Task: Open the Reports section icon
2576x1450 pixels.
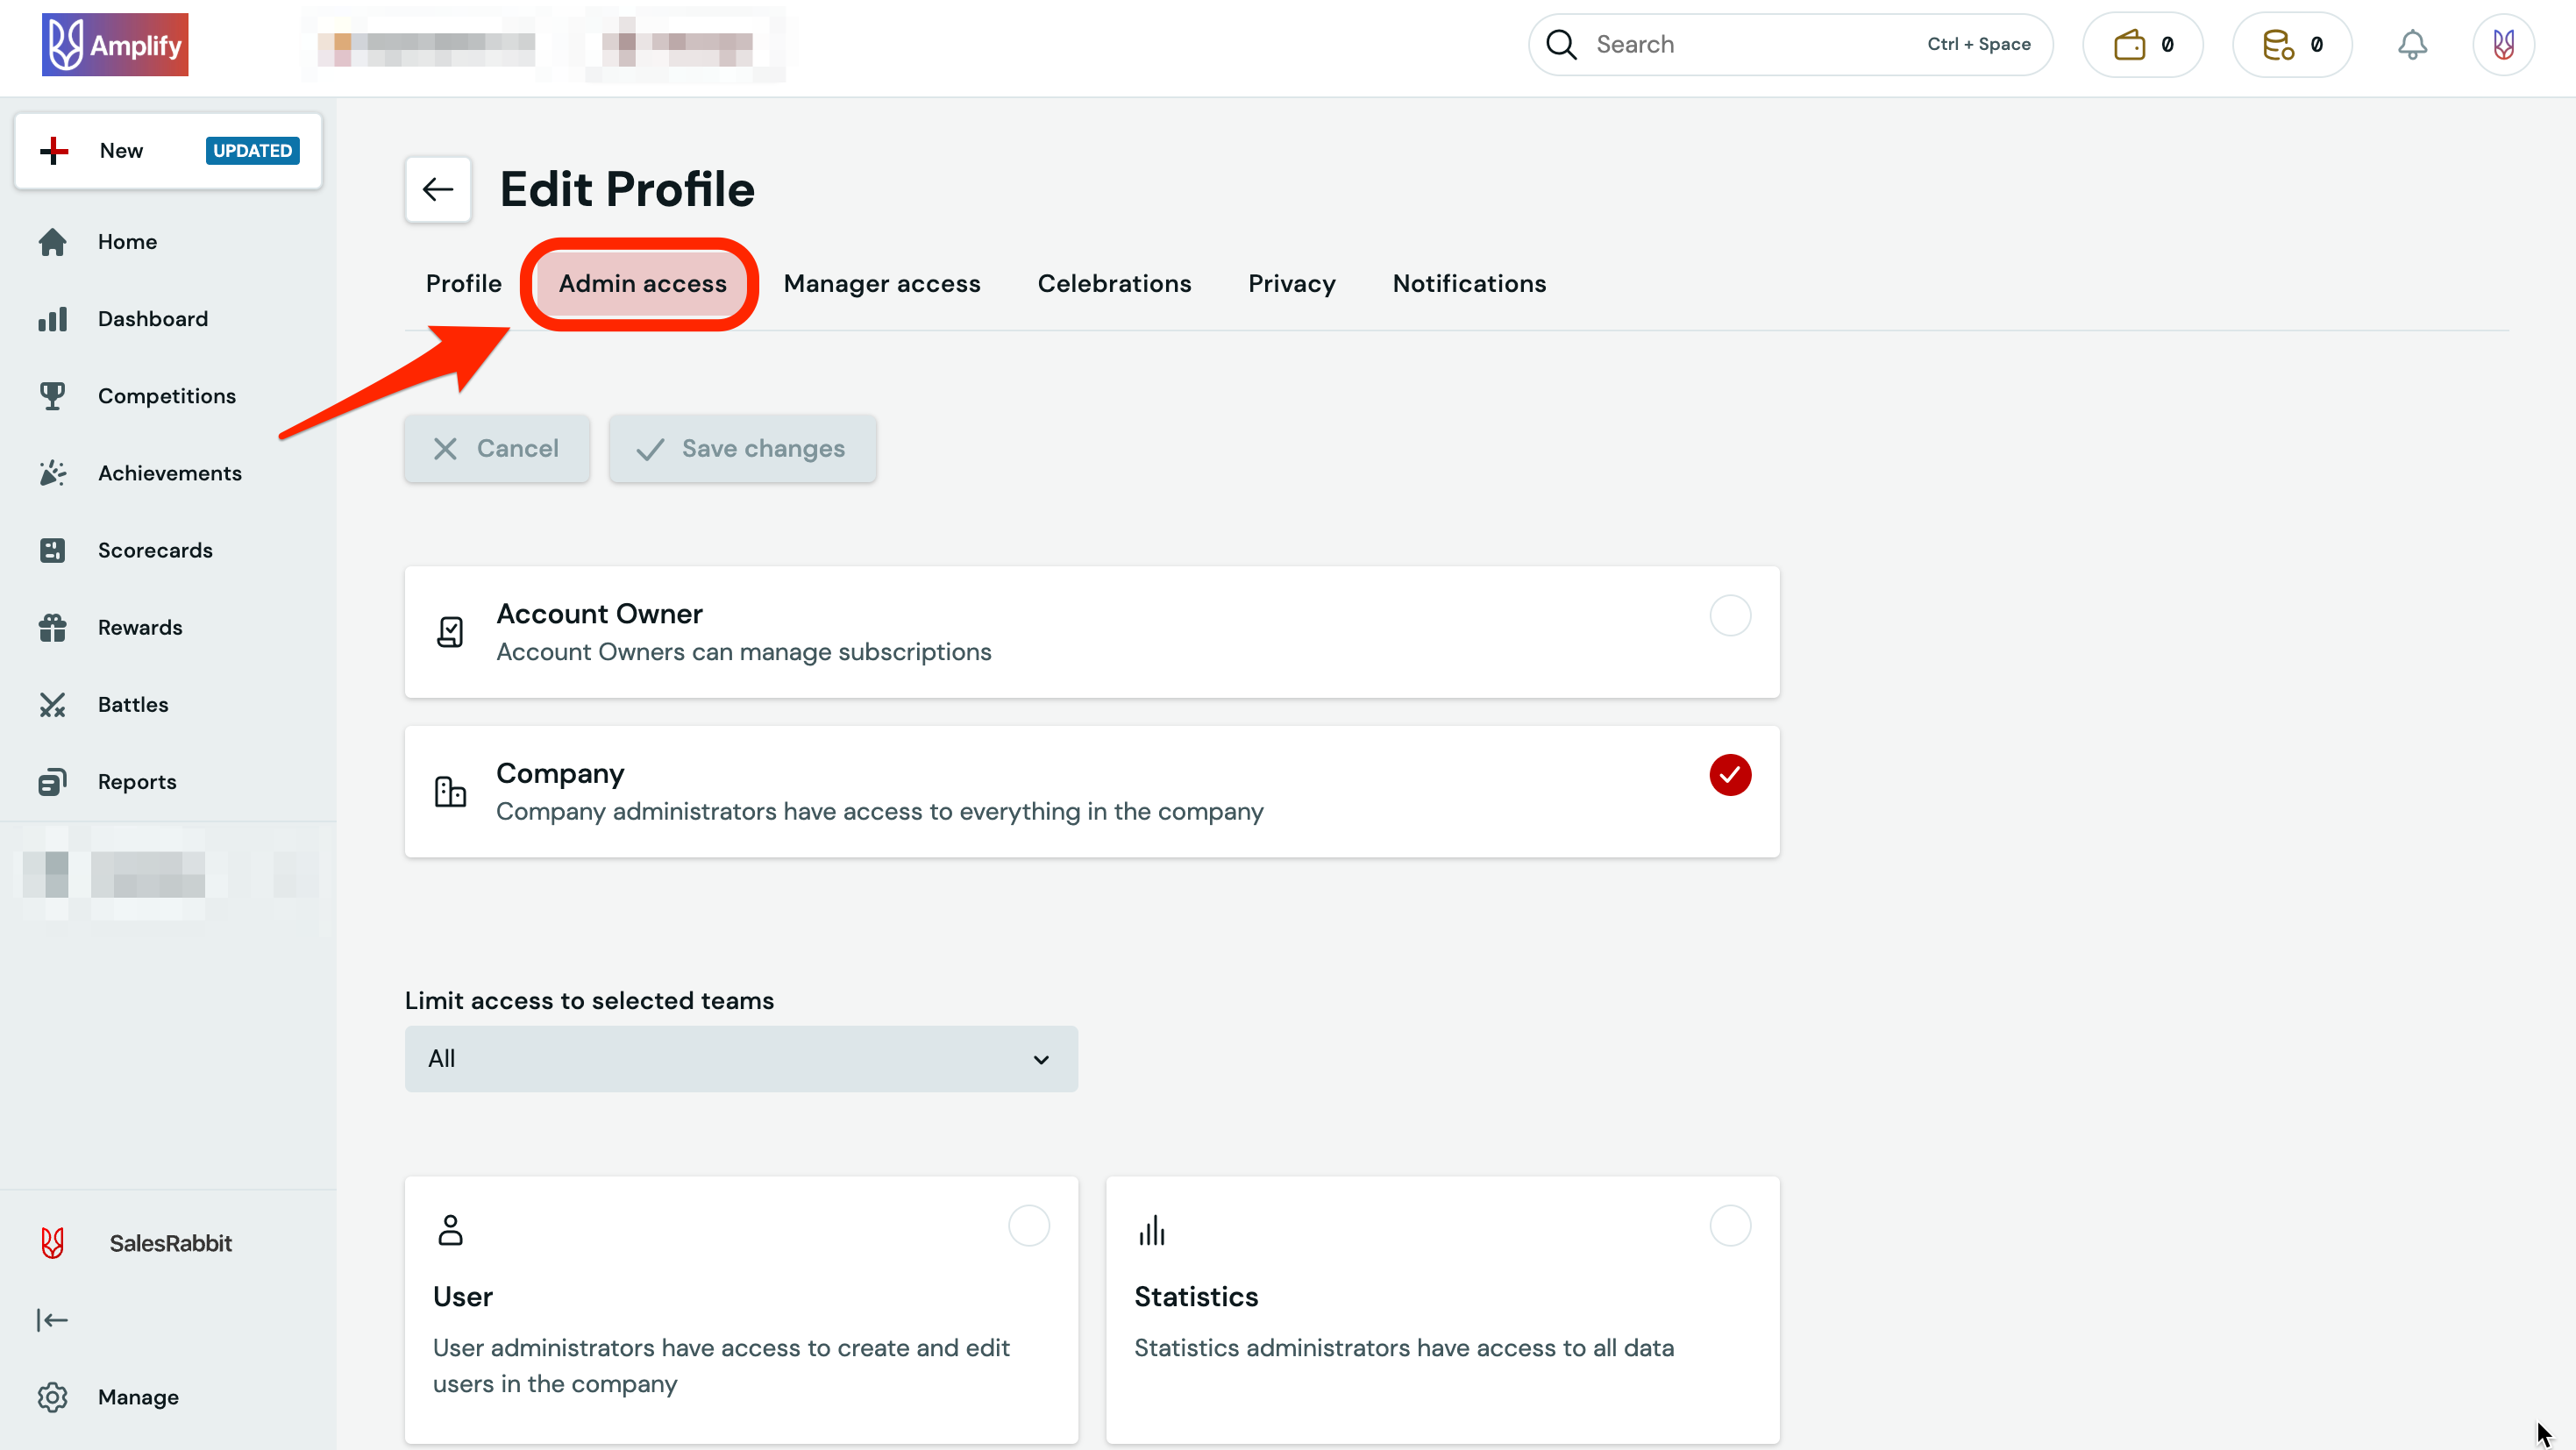Action: click(x=53, y=781)
